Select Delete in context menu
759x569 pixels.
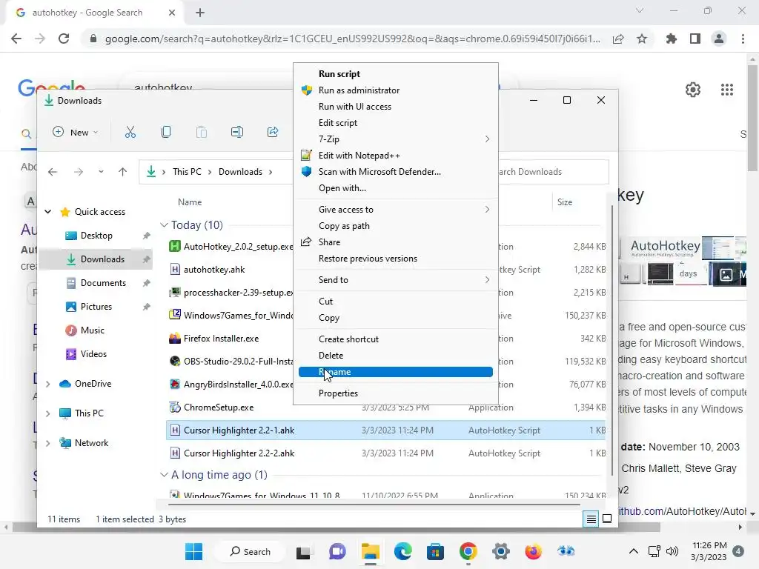click(x=396, y=356)
